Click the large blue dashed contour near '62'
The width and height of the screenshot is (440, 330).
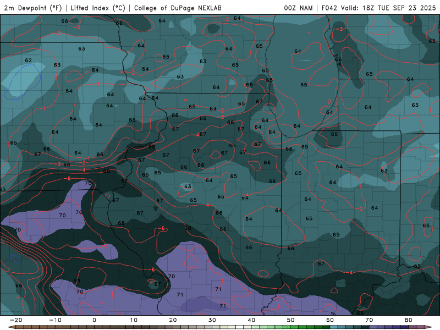23,81
